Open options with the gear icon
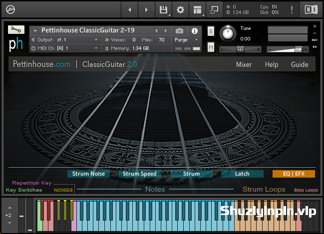324x234 pixels. [x=180, y=9]
